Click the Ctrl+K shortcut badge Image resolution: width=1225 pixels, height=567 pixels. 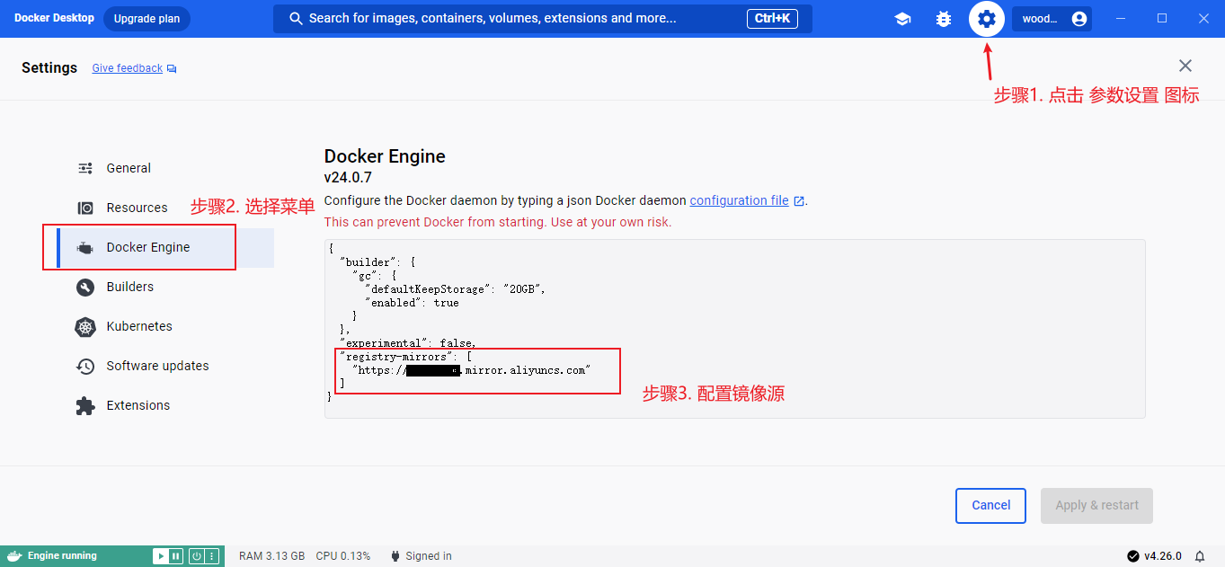tap(772, 19)
